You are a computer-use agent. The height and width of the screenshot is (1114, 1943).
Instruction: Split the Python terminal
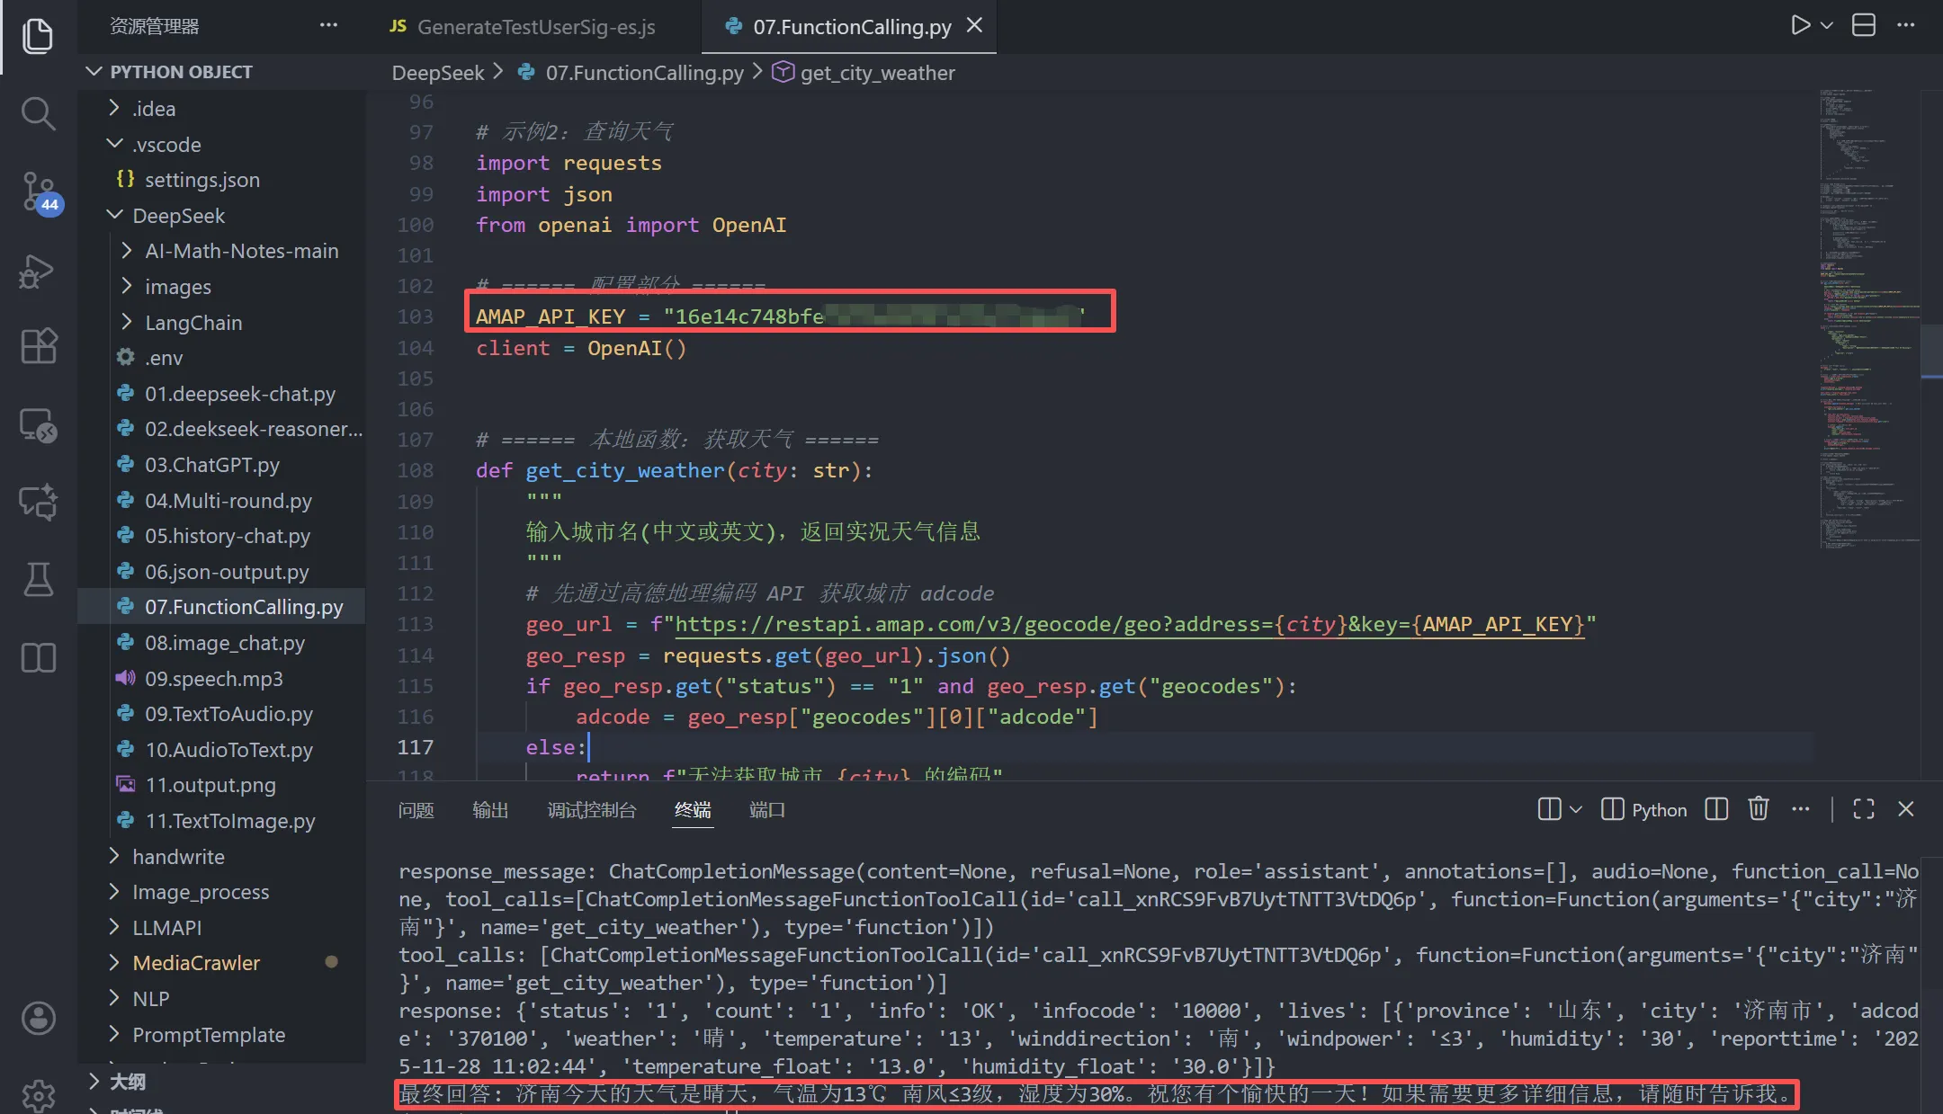click(1716, 809)
